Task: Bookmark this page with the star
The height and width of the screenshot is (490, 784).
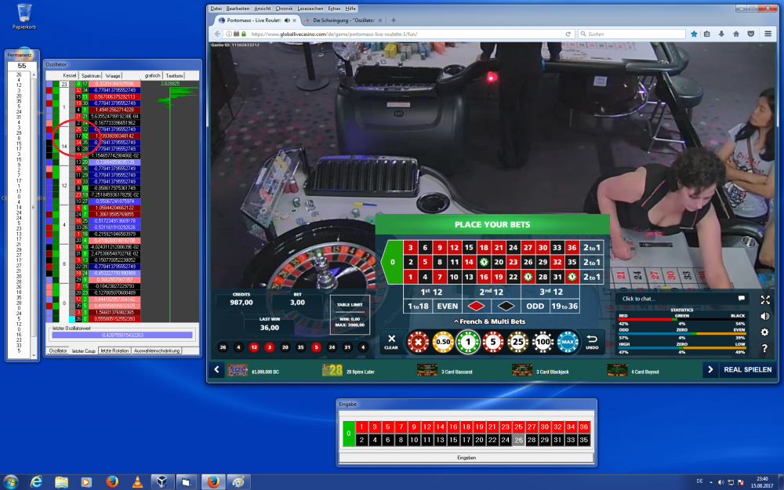Action: [x=694, y=34]
